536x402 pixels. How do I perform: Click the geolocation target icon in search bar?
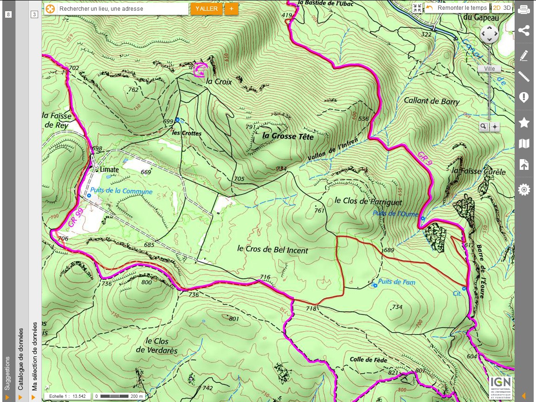(x=50, y=9)
